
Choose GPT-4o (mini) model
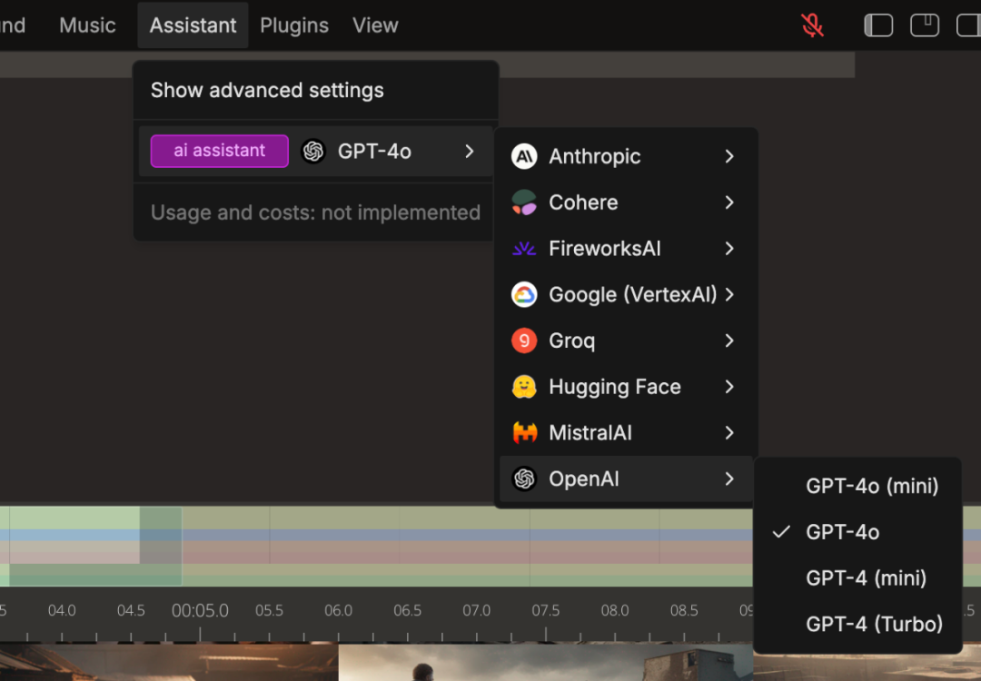(871, 486)
